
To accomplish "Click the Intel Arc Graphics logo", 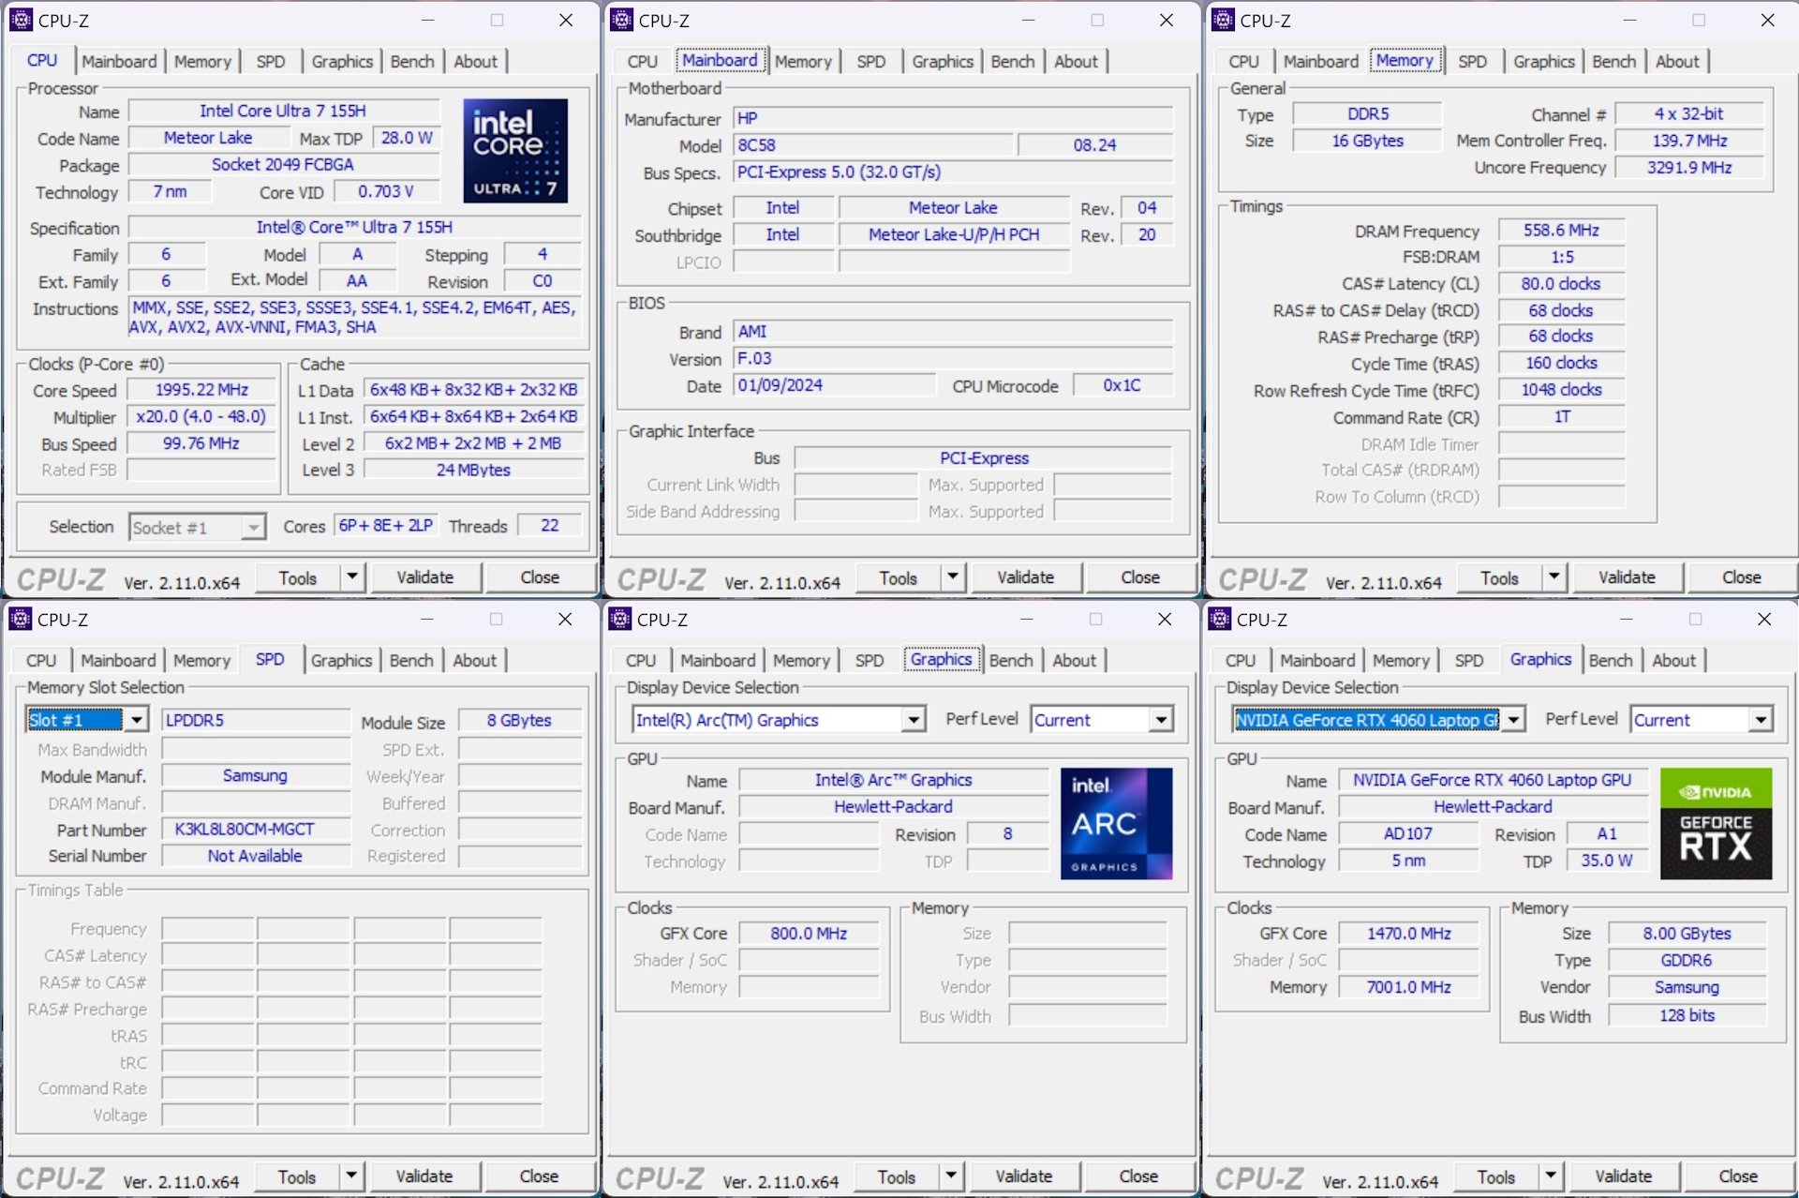I will click(1115, 823).
